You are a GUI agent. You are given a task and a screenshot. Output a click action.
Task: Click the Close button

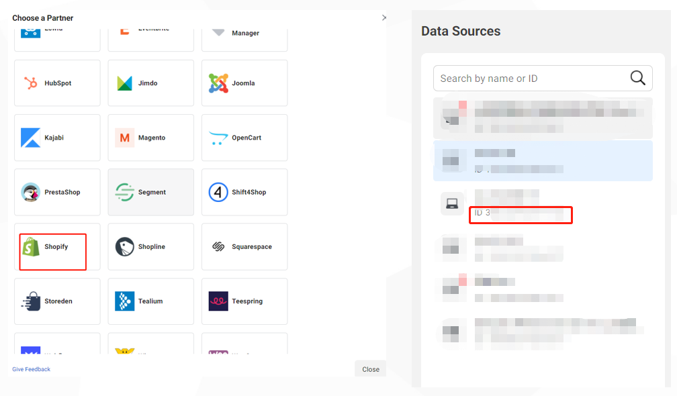click(371, 369)
